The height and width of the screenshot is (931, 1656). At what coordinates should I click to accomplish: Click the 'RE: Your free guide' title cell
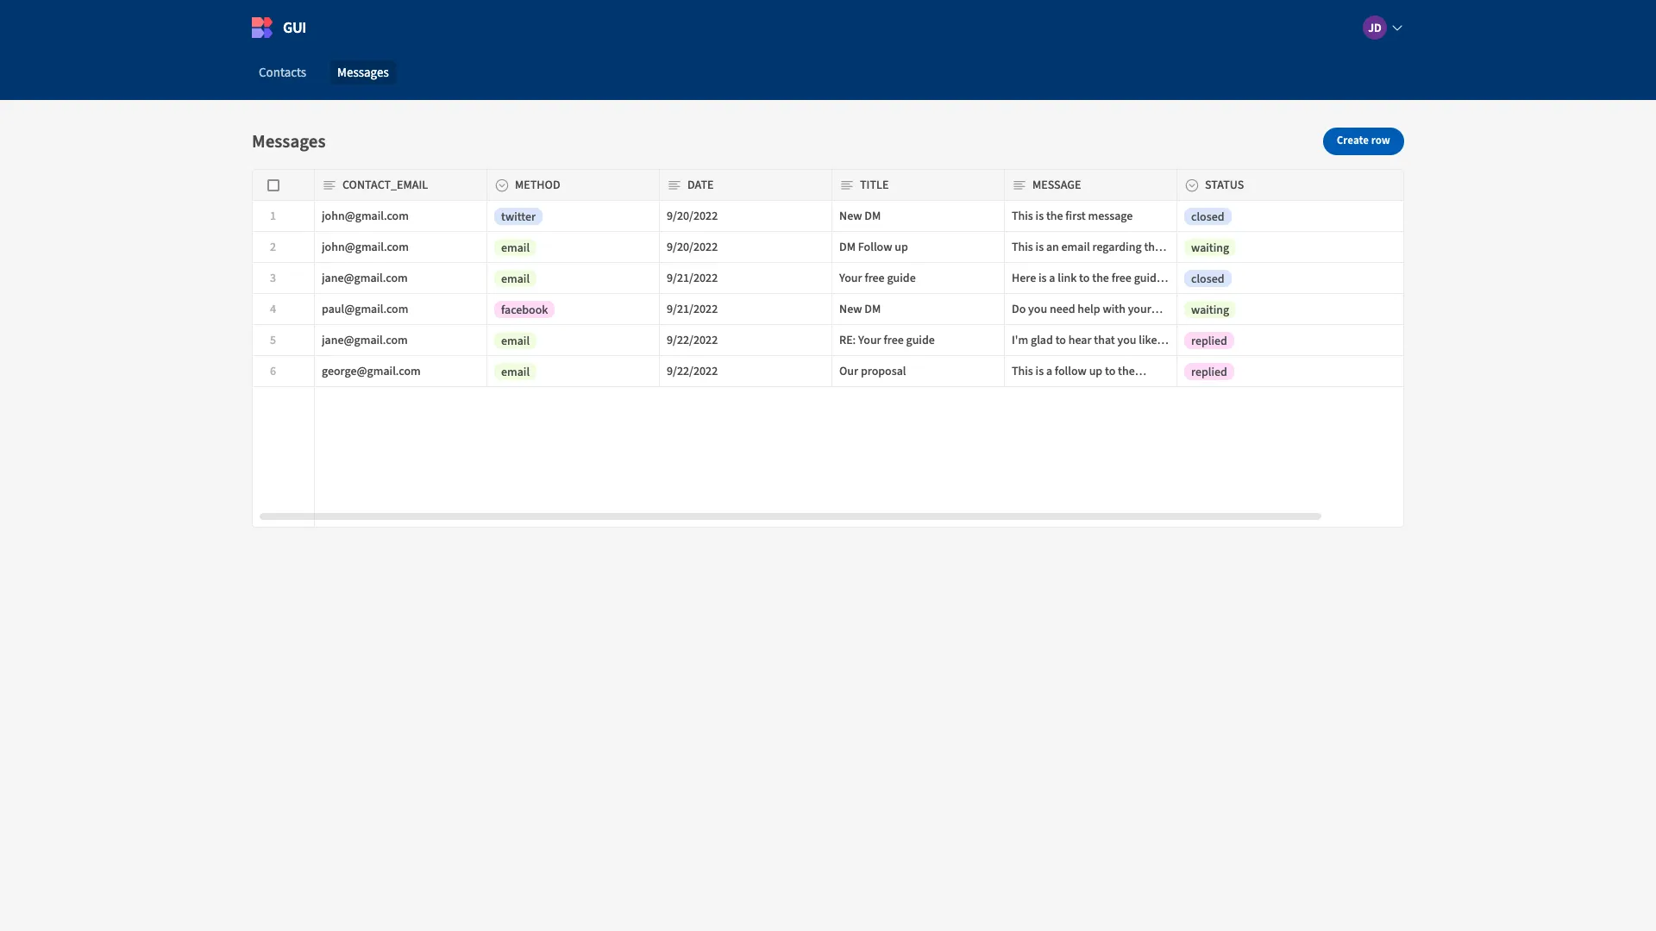[x=918, y=341]
